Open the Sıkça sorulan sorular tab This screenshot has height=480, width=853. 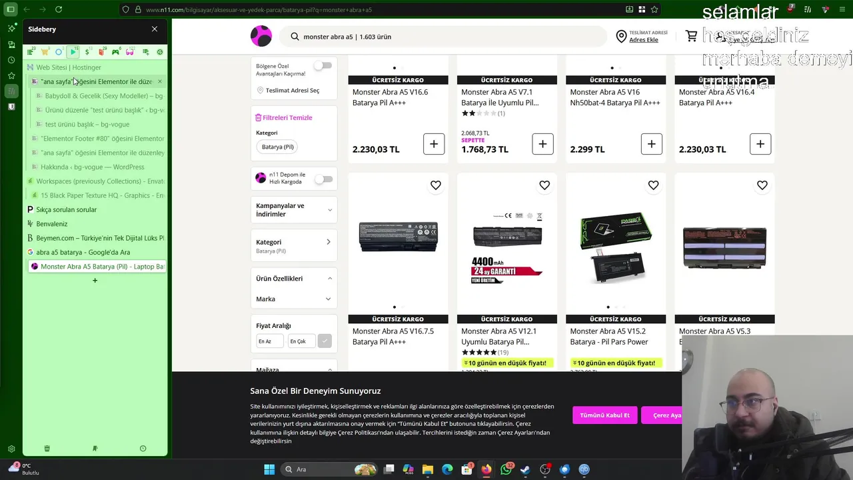(95, 209)
